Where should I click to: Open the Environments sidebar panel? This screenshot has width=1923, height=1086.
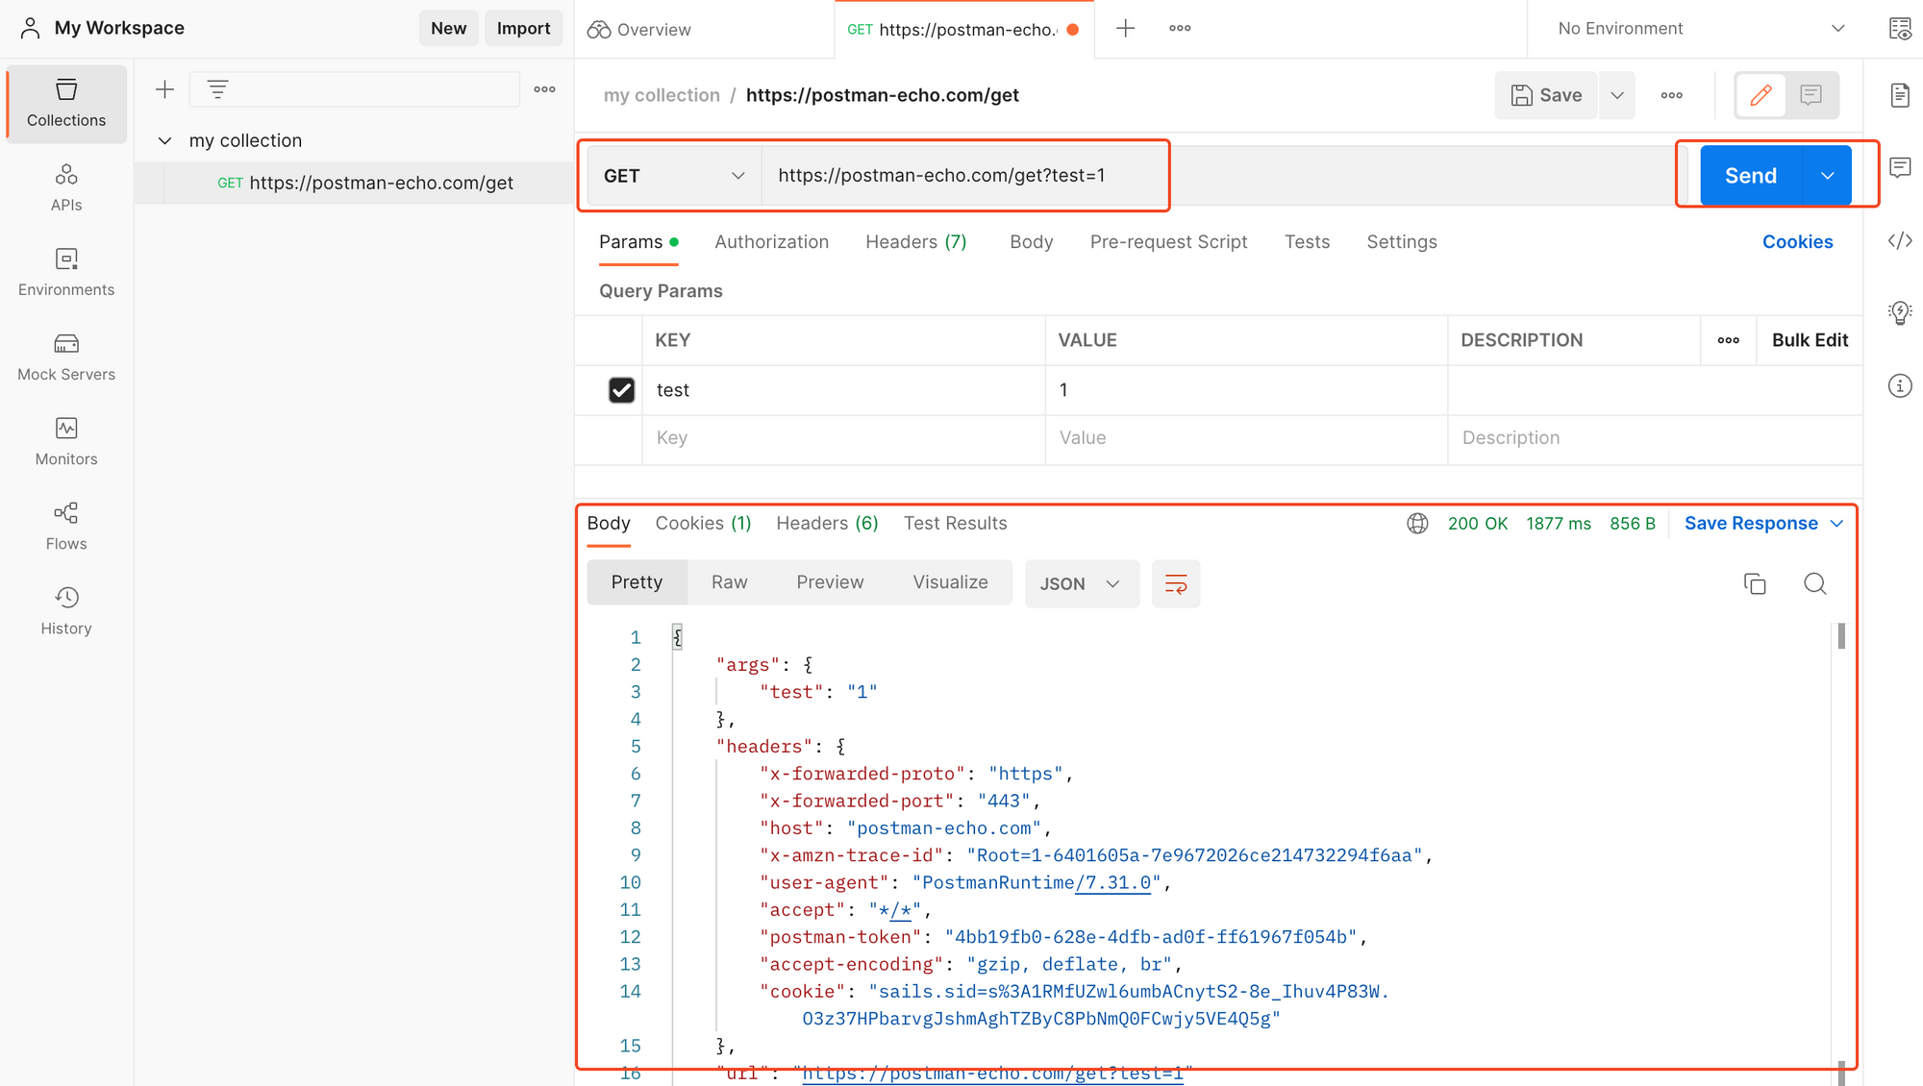(65, 272)
